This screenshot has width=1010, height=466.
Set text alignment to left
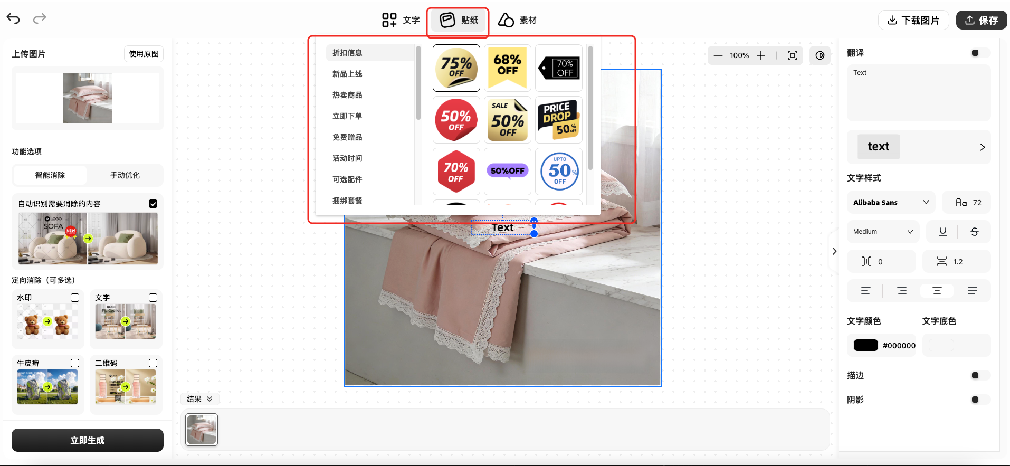coord(865,291)
